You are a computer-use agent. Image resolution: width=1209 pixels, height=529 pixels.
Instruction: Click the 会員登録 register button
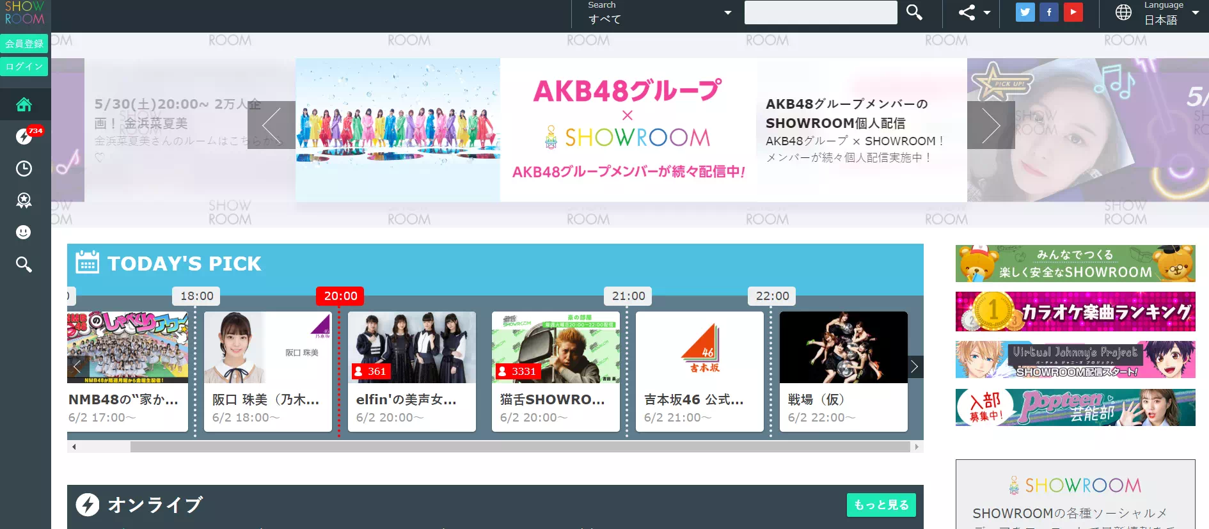tap(24, 43)
